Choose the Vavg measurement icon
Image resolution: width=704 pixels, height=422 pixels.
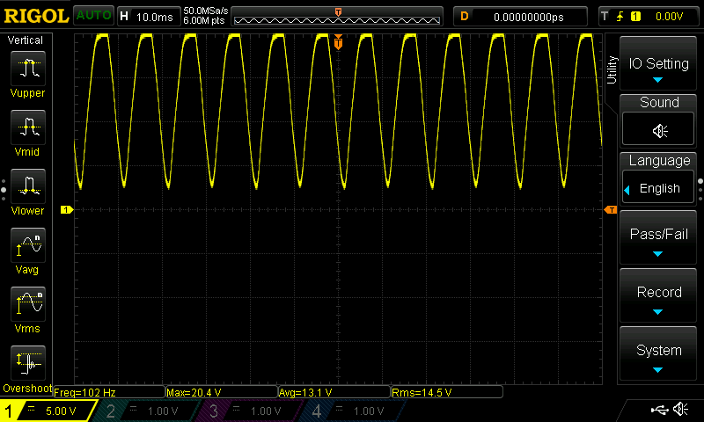28,245
